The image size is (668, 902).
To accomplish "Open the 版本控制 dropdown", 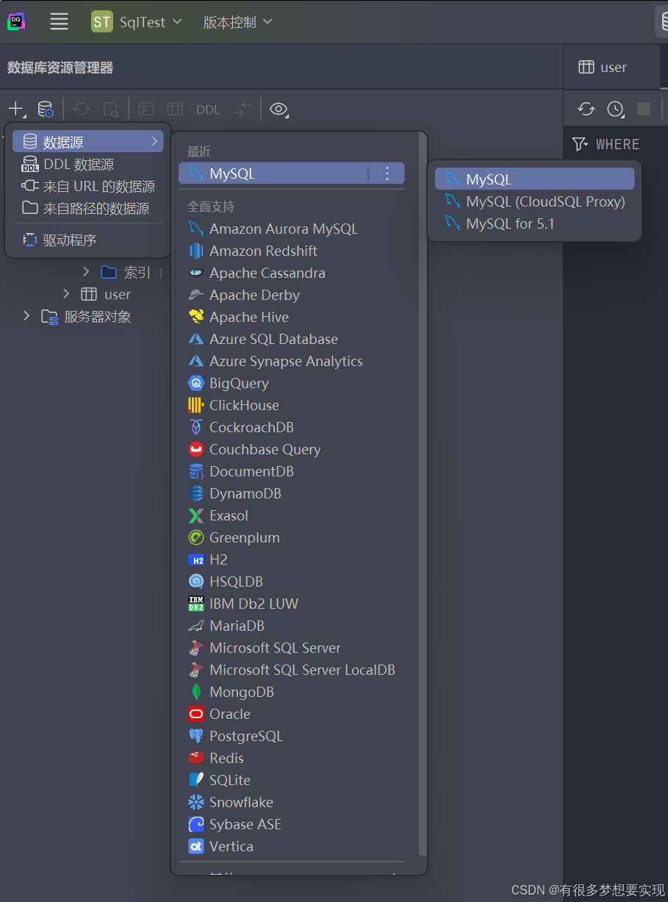I will click(x=237, y=22).
